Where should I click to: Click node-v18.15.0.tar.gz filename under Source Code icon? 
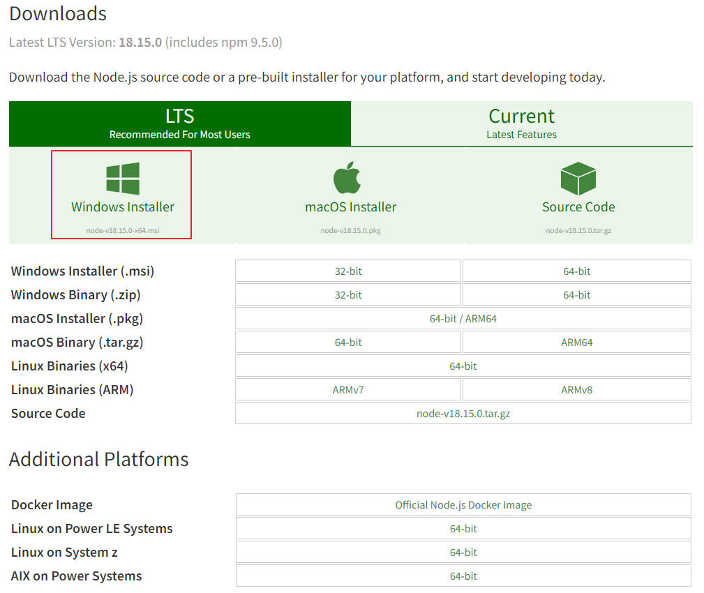coord(578,231)
